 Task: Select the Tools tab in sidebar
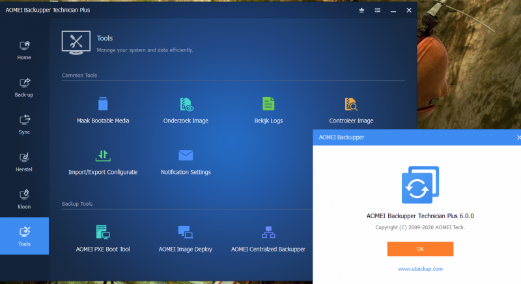coord(24,235)
